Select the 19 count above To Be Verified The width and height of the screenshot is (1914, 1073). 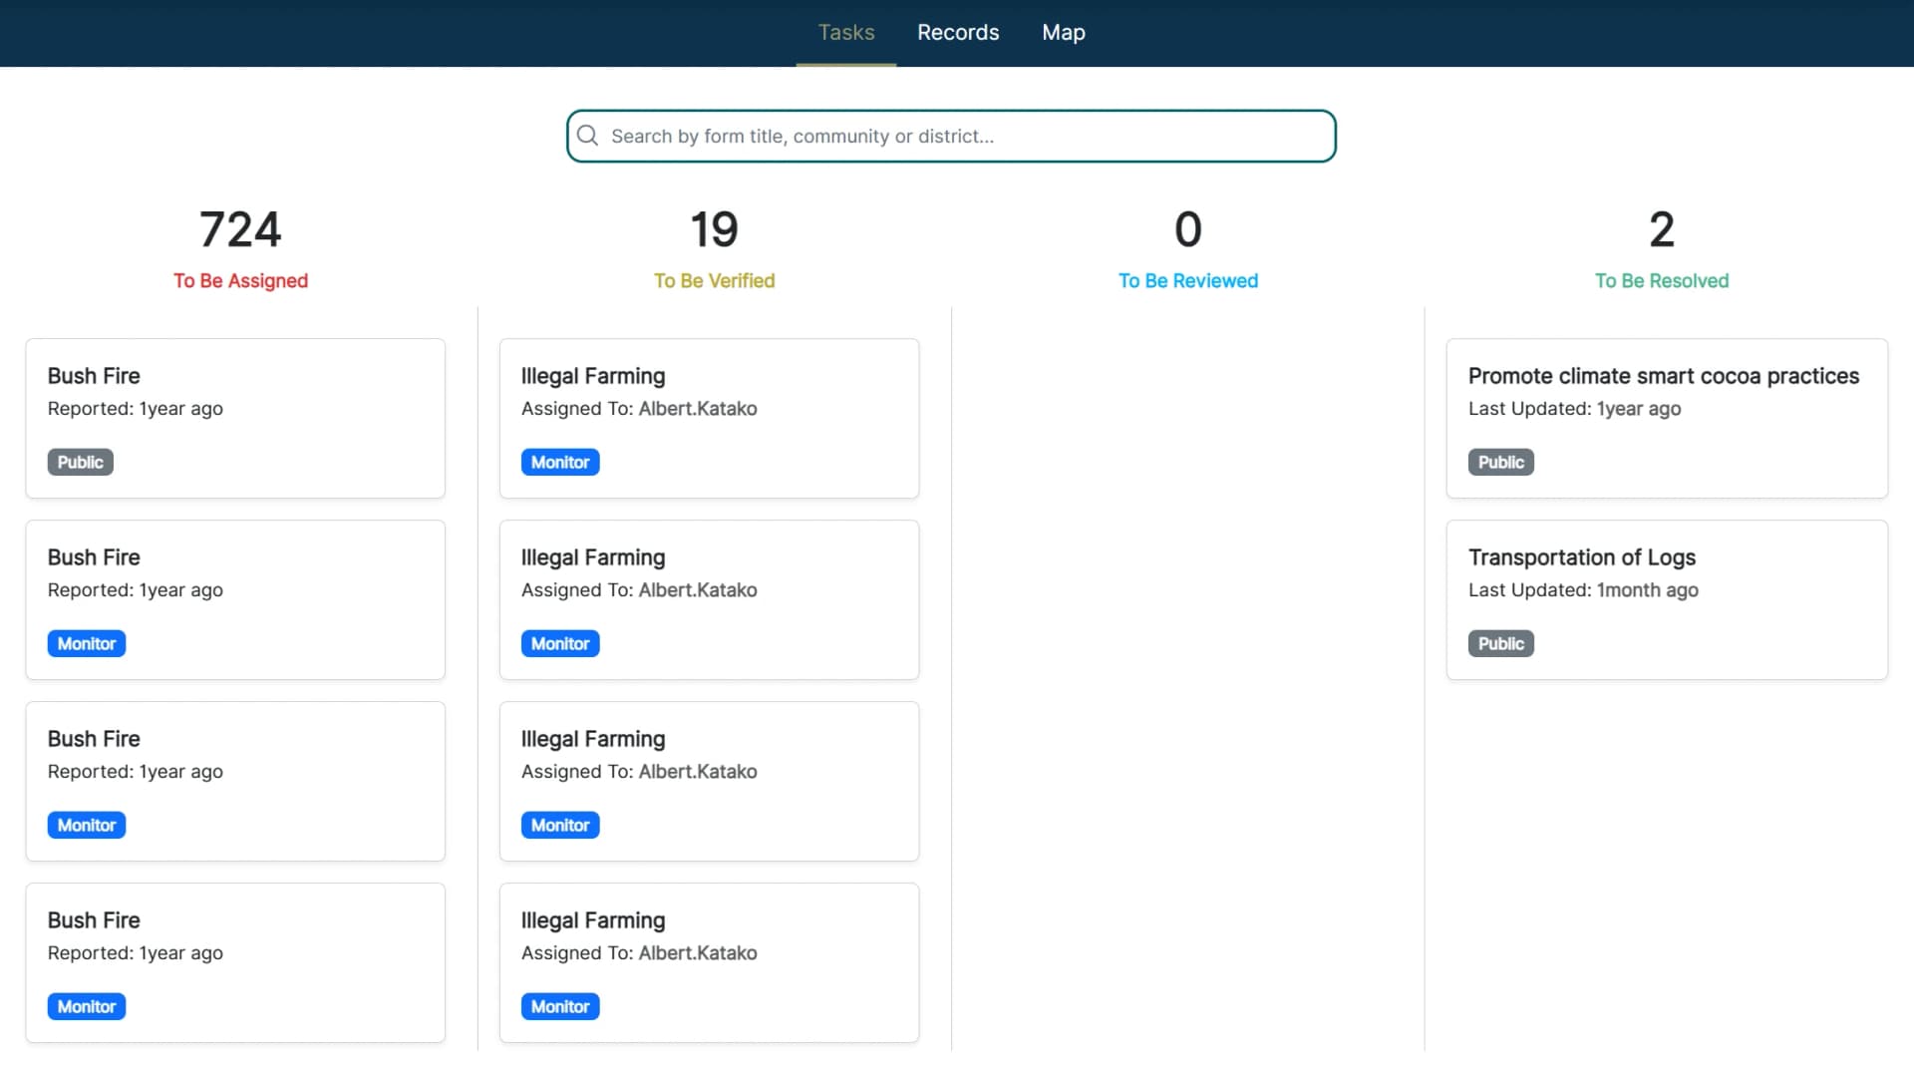(x=714, y=229)
